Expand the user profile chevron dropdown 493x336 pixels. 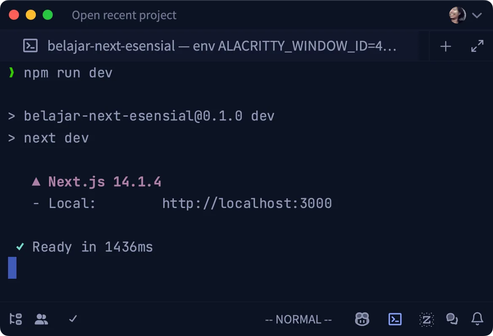point(477,15)
